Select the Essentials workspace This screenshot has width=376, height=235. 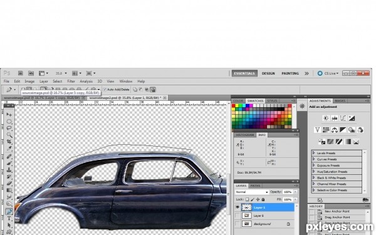tap(244, 73)
